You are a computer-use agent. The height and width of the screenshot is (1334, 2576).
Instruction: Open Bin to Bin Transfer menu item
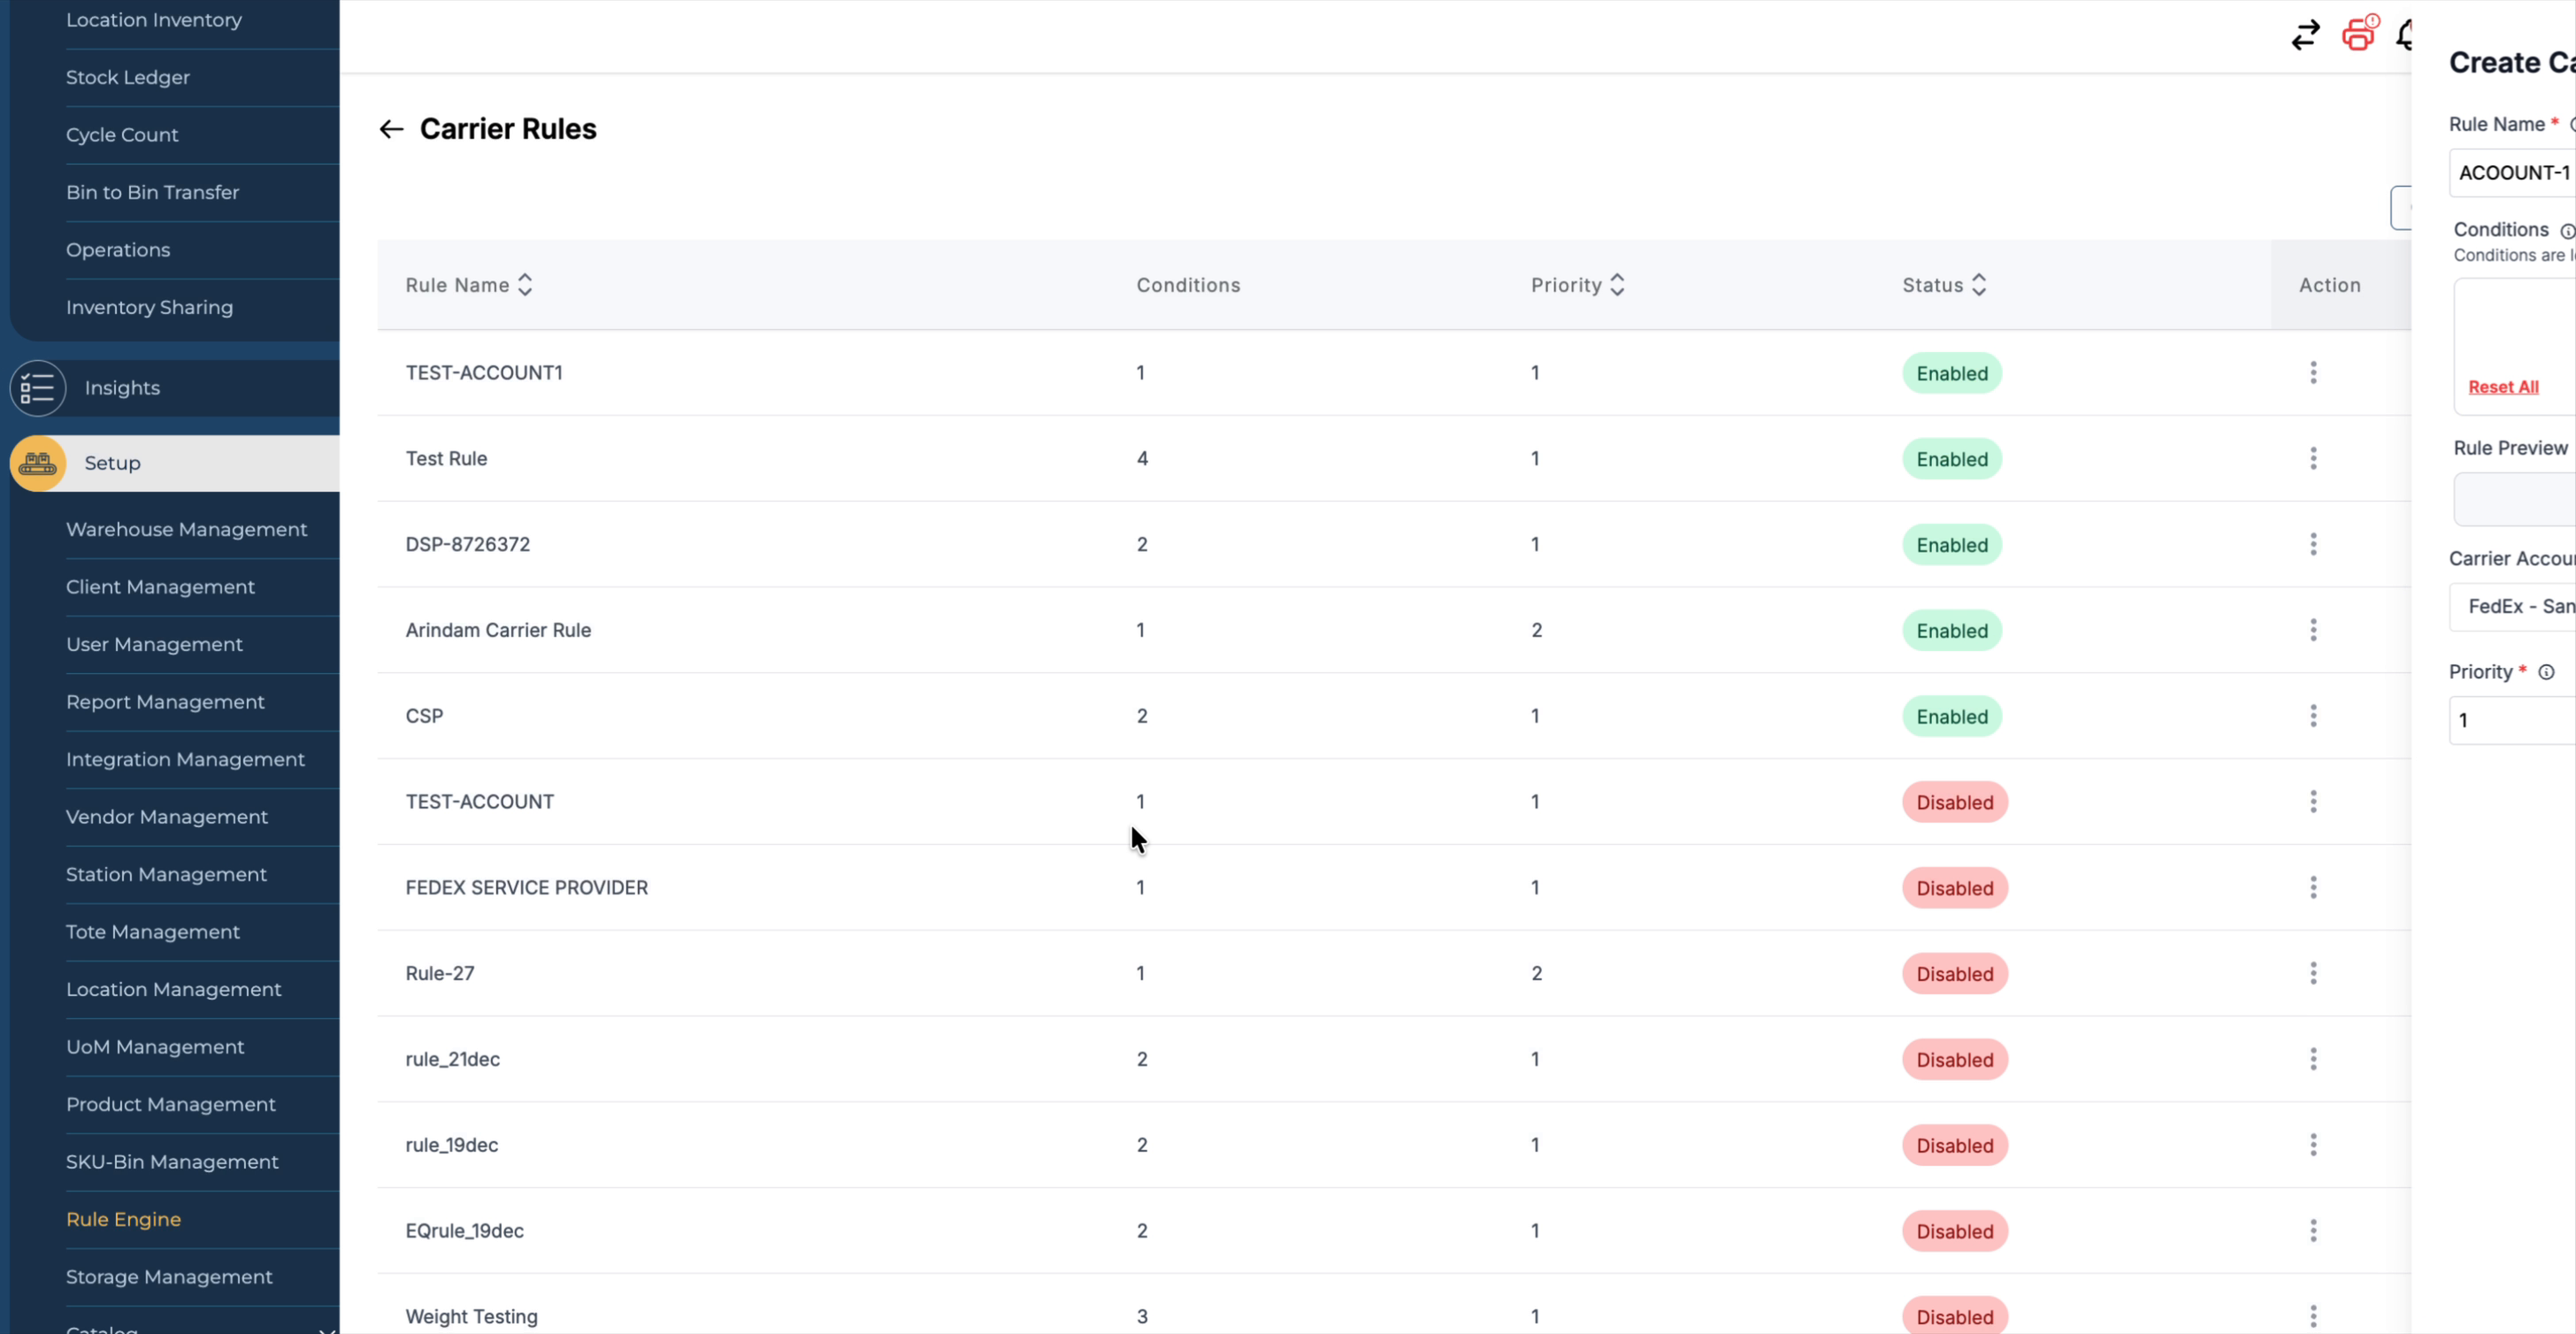[x=153, y=192]
